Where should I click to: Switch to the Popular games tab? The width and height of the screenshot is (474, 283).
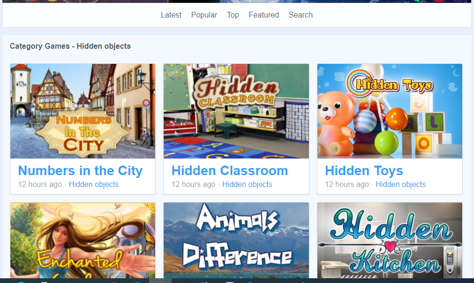204,15
